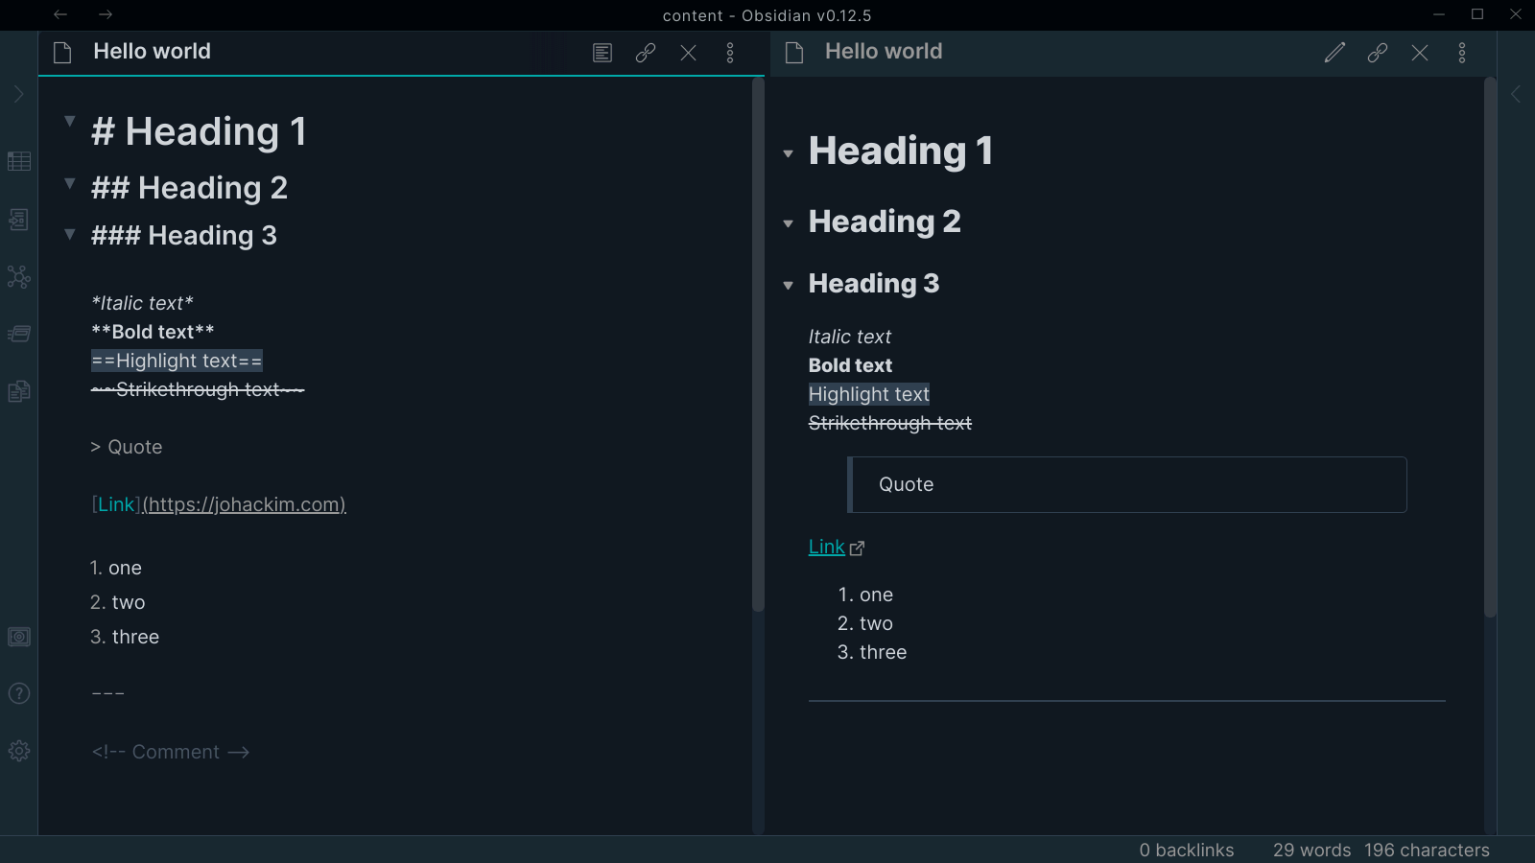Click '3. three' in editor list
The width and height of the screenshot is (1535, 863).
[x=125, y=637]
